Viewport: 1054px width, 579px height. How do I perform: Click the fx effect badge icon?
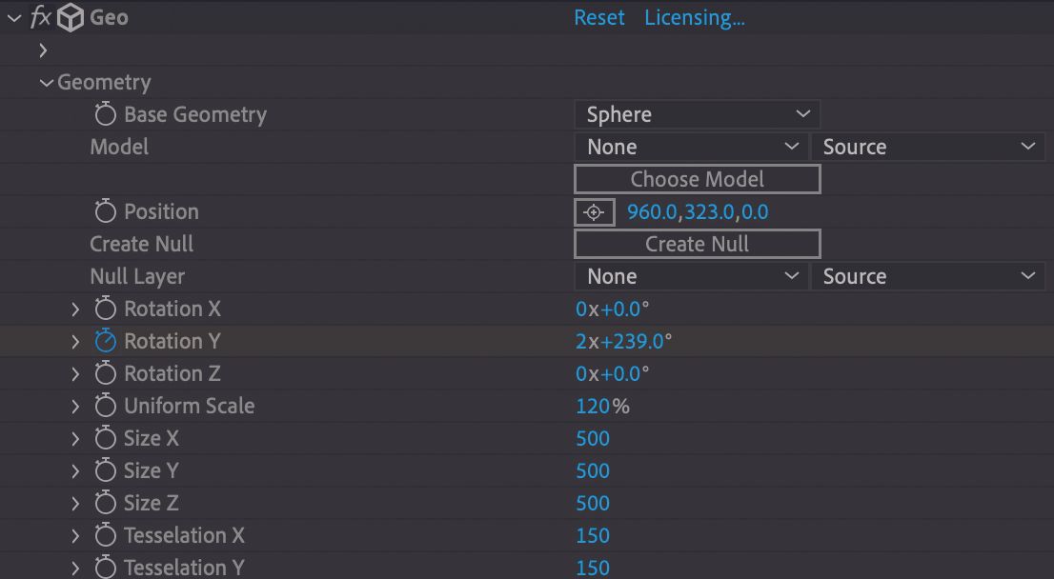coord(39,16)
